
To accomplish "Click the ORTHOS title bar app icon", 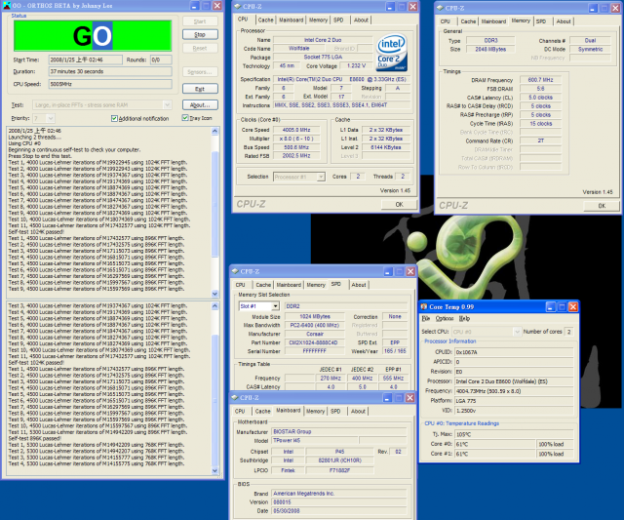I will click(x=6, y=5).
